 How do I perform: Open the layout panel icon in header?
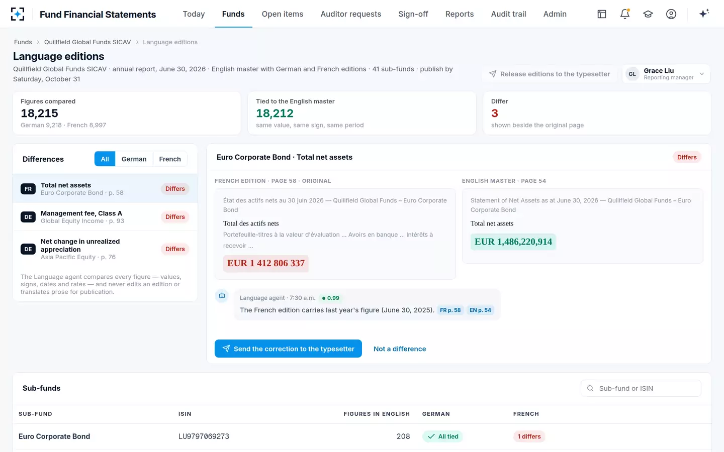[602, 14]
